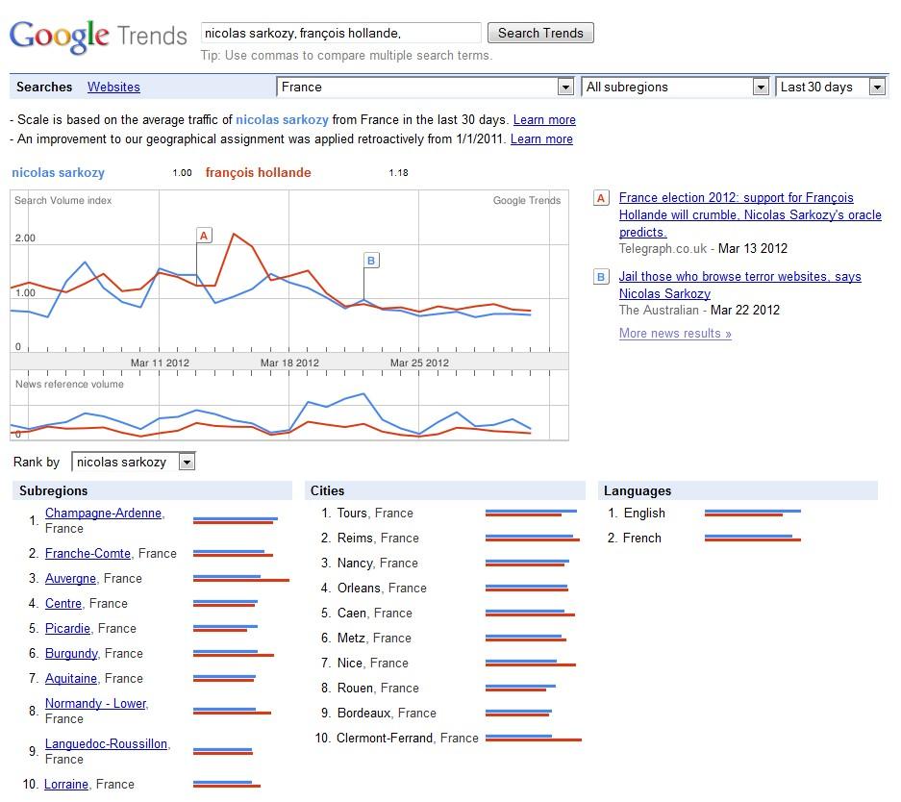Click marker B on the trend chart
This screenshot has height=802, width=901.
370,260
